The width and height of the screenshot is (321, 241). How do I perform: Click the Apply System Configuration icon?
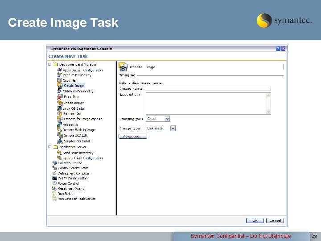pos(59,70)
